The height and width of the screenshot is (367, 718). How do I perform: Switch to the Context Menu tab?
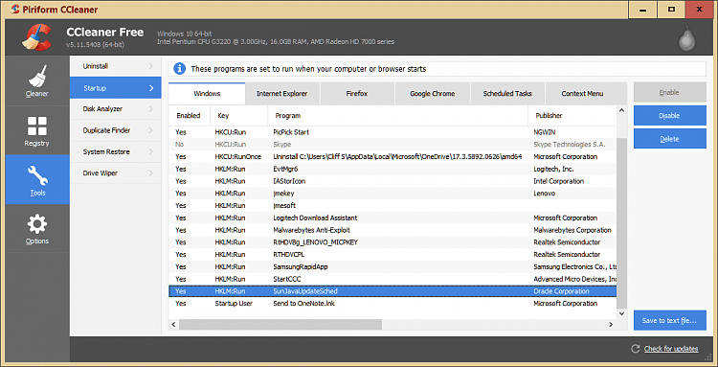click(x=582, y=94)
